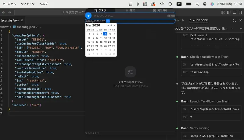Open Spotlight search icon
The width and height of the screenshot is (244, 140).
197,4
